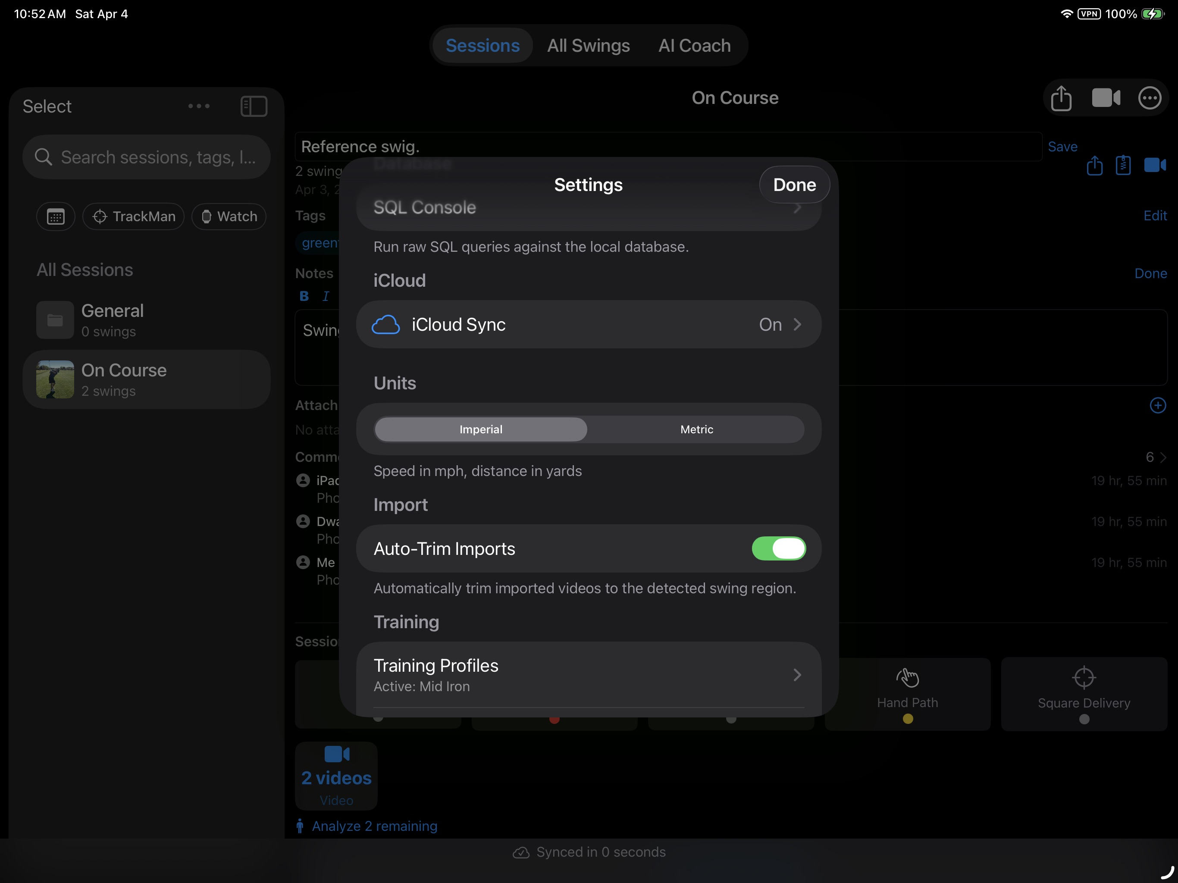
Task: Turn off Auto-Trim Imports switch
Action: pos(779,548)
